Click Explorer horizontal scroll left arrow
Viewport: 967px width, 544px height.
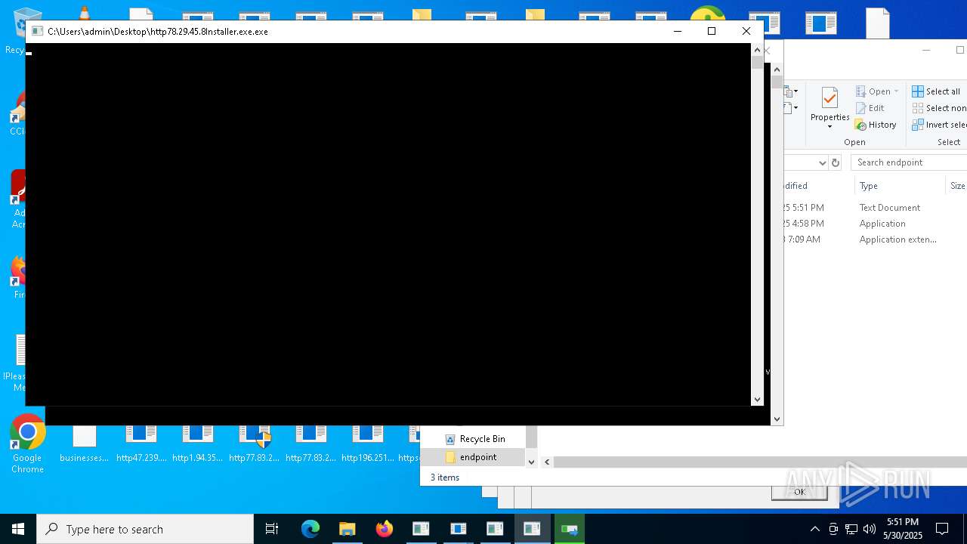[547, 462]
